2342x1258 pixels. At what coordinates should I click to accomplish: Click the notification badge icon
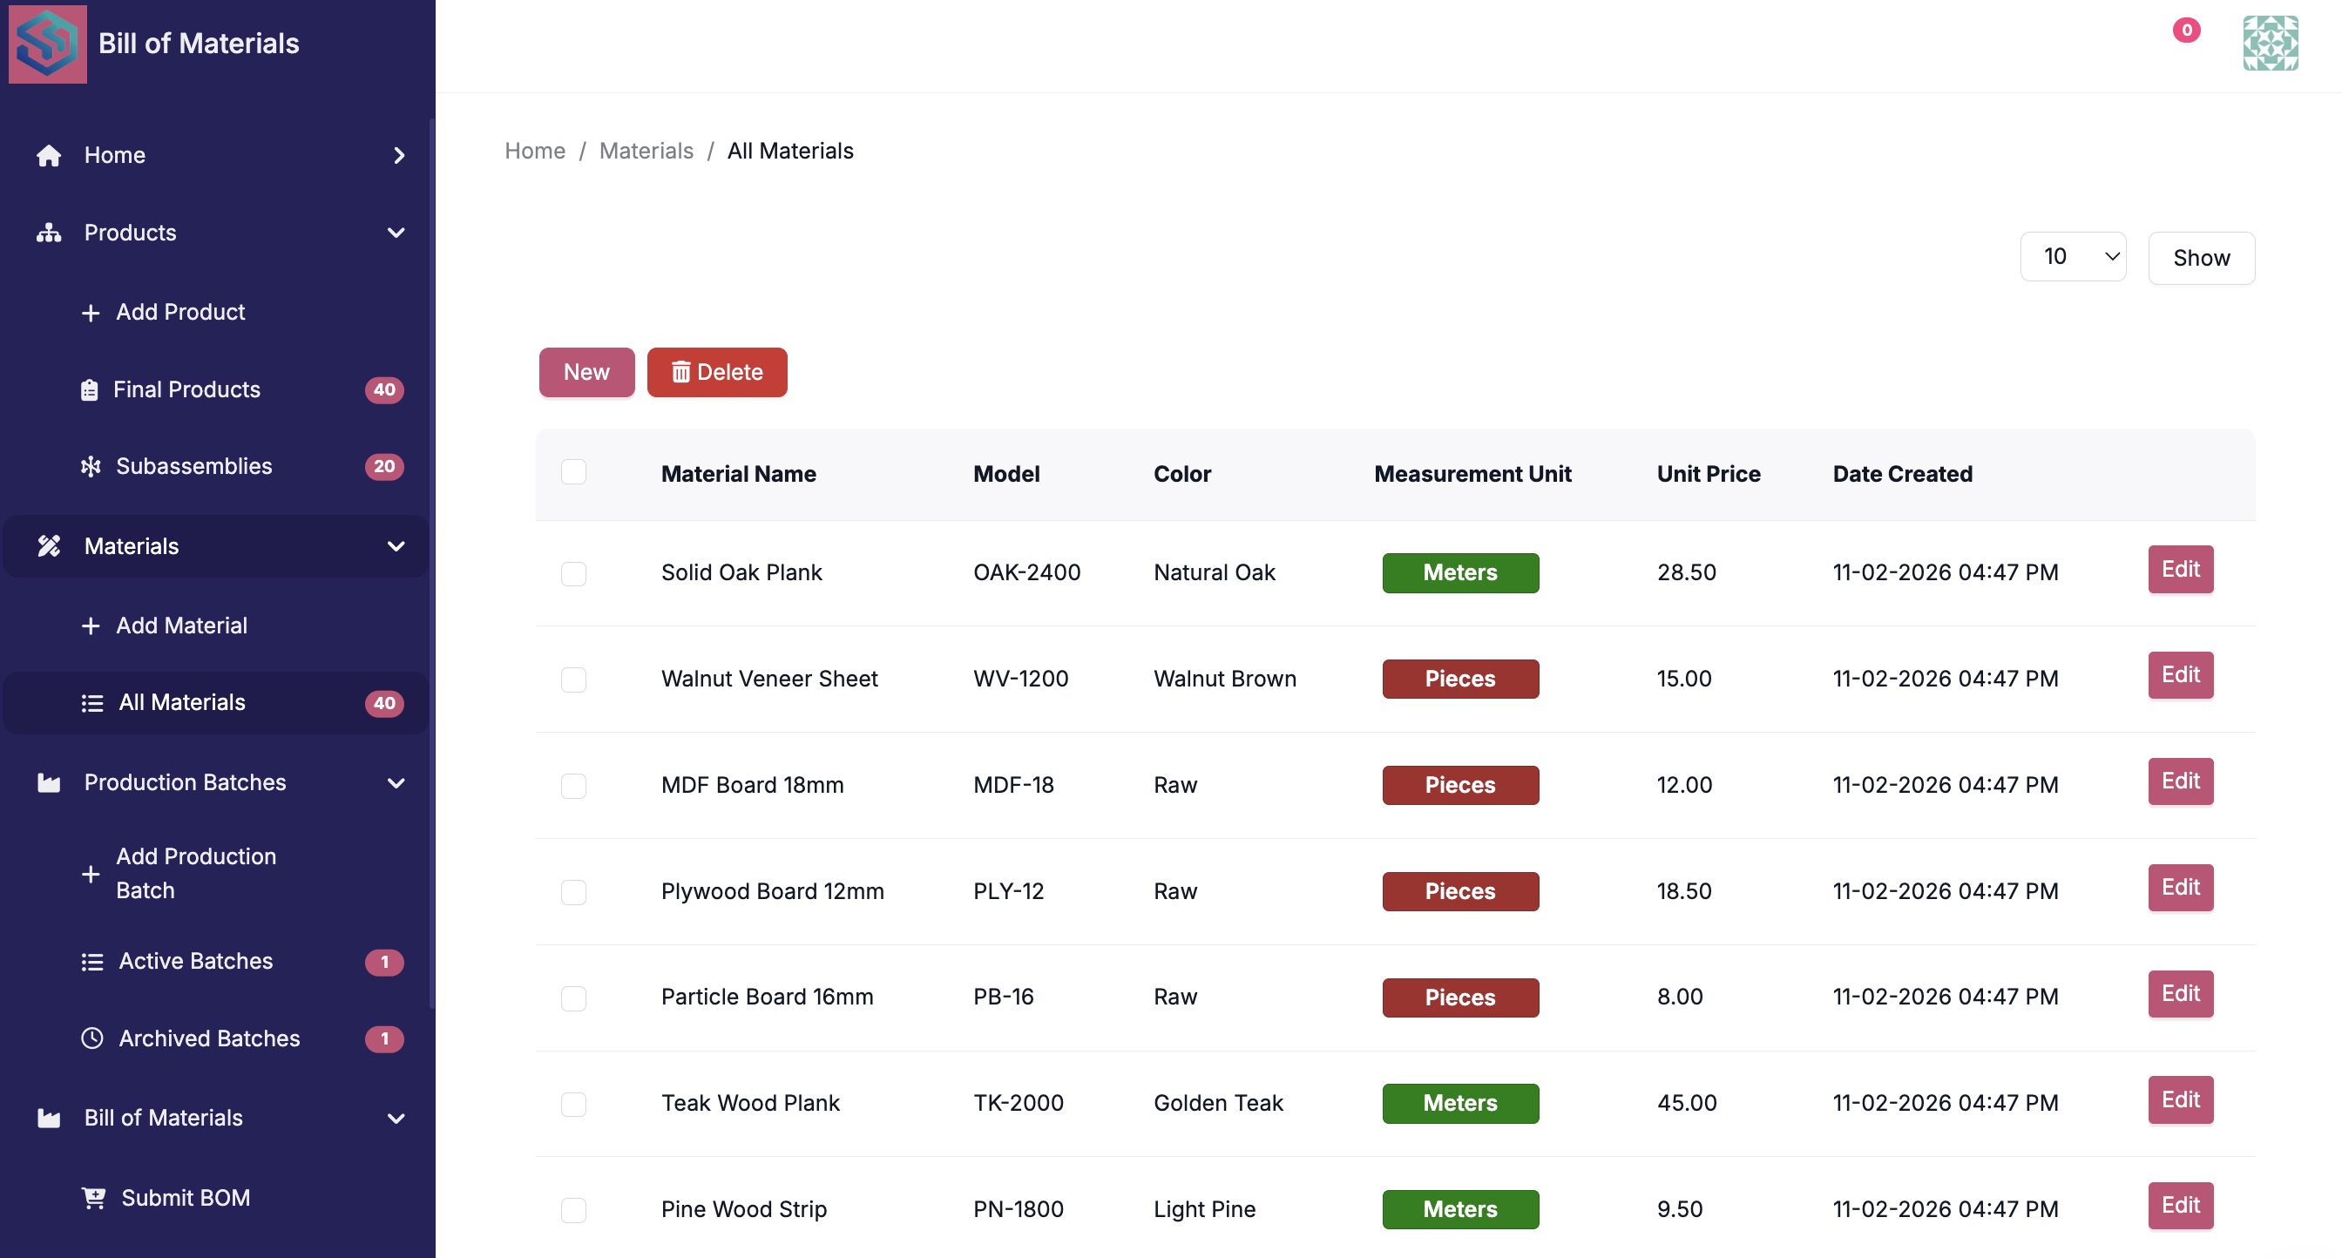tap(2186, 30)
